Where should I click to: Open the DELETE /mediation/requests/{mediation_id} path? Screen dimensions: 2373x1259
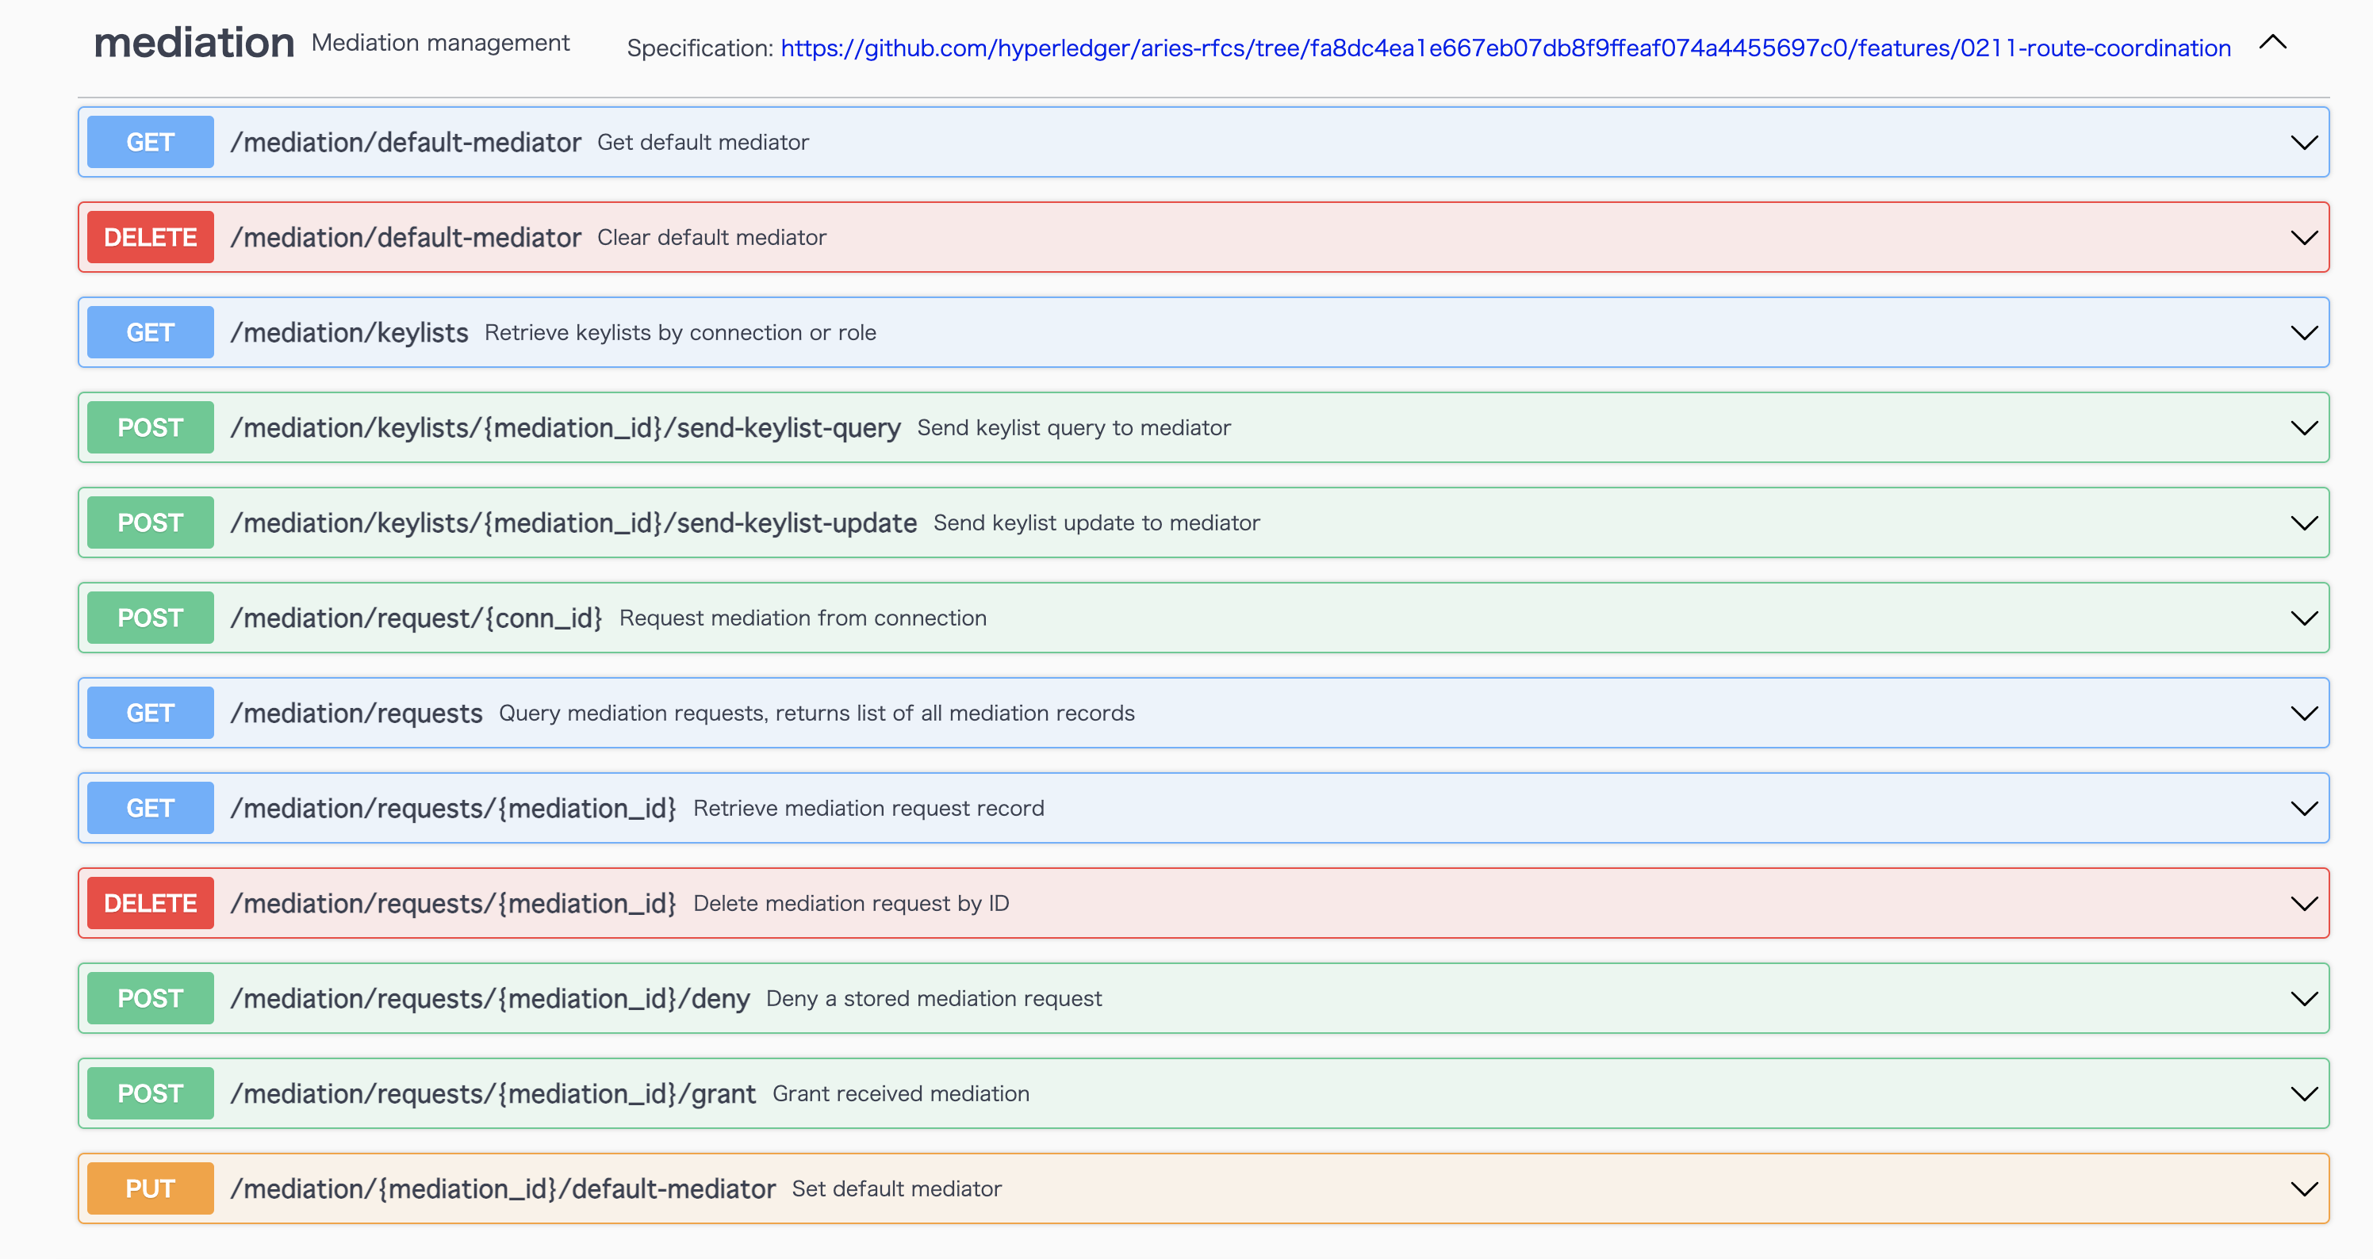click(453, 904)
